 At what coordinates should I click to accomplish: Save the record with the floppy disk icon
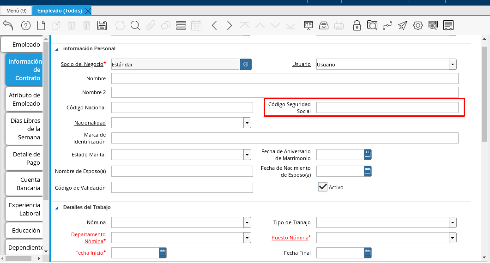[102, 25]
